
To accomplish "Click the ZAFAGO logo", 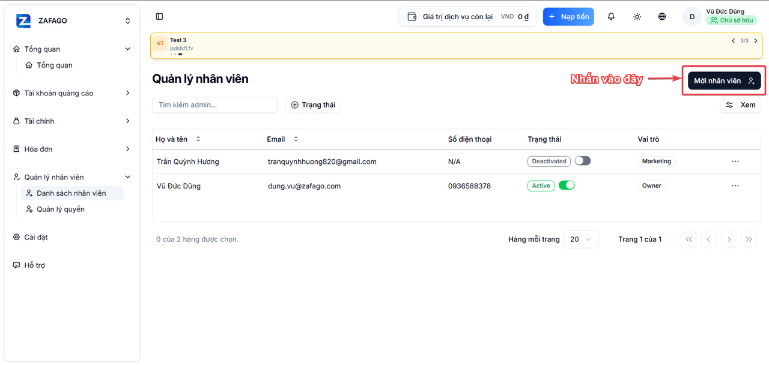I will [x=23, y=20].
